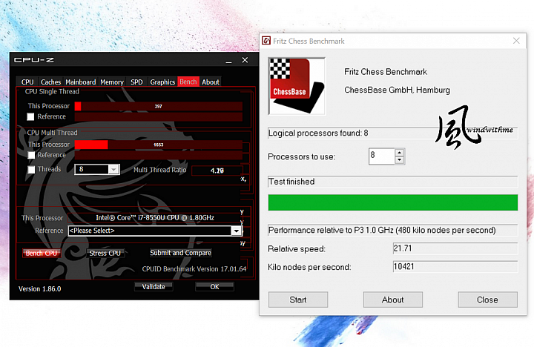The height and width of the screenshot is (347, 534).
Task: Click CPUID Benchmark Version 17.01.64 text
Action: pyautogui.click(x=194, y=269)
